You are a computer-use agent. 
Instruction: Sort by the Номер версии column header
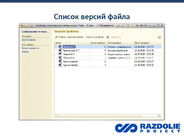(98, 43)
